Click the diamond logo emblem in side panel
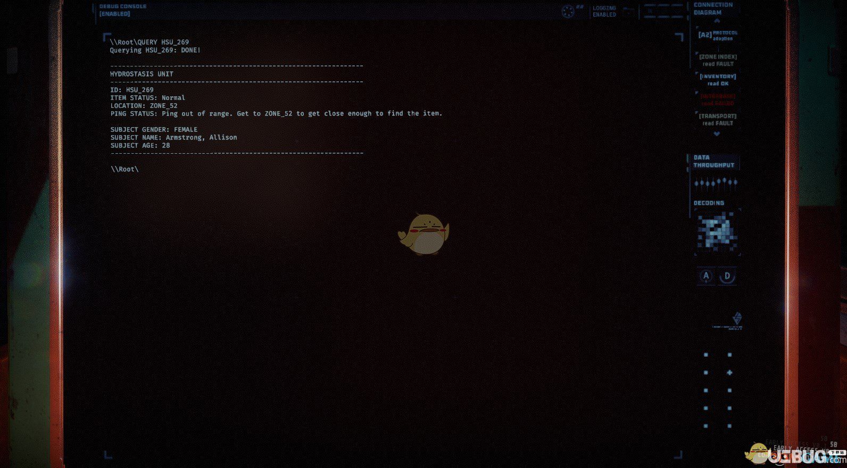The height and width of the screenshot is (468, 847). 737,318
